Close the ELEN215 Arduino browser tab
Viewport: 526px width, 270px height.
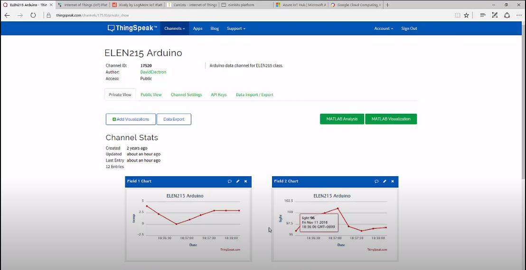coord(51,5)
